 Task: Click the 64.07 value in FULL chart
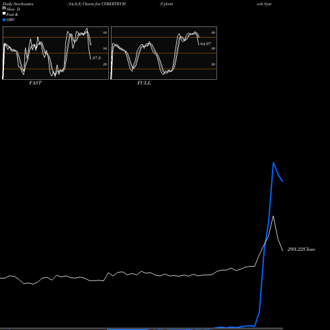pos(206,44)
